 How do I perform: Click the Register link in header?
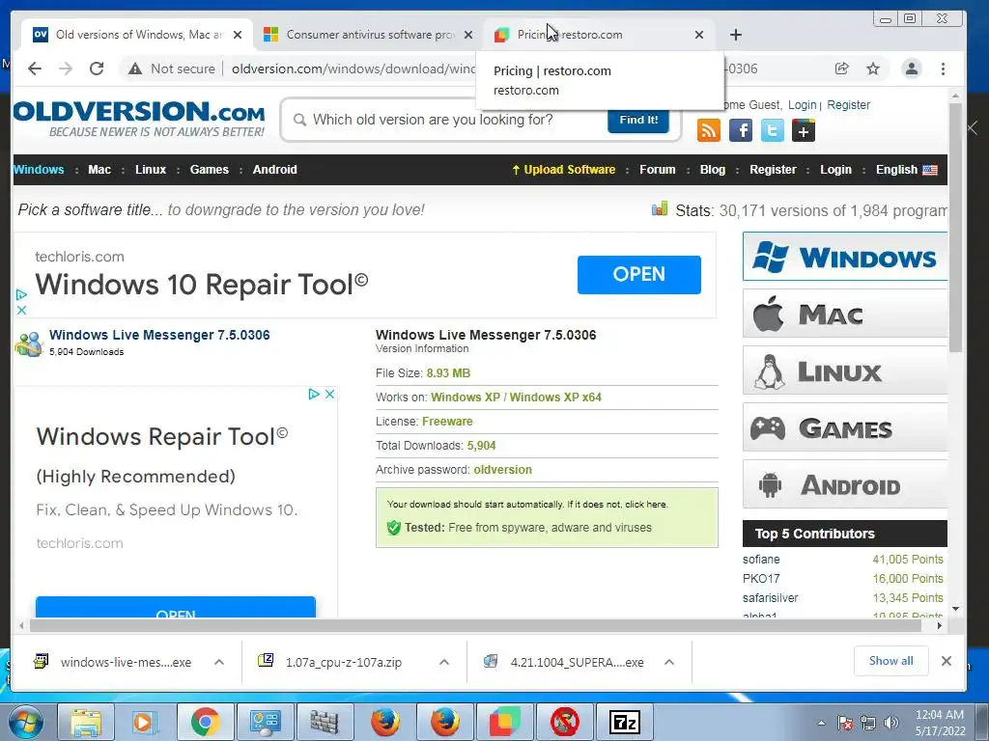tap(848, 104)
